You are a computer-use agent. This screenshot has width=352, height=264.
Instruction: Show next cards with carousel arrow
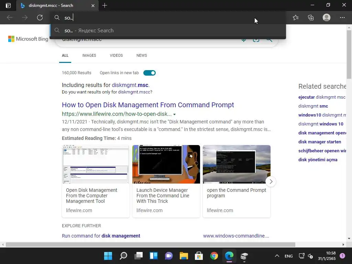tap(271, 181)
